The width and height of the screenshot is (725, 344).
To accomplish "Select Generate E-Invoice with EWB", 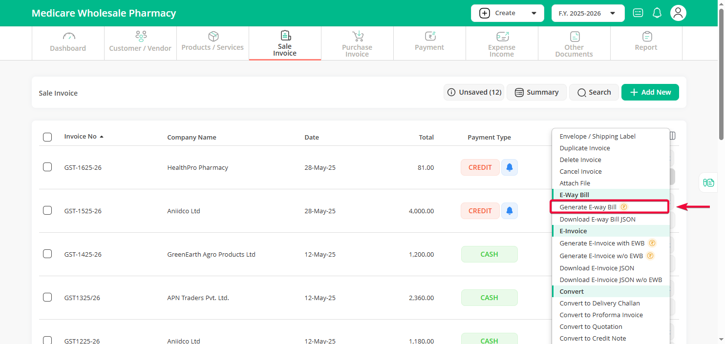I will click(611, 243).
